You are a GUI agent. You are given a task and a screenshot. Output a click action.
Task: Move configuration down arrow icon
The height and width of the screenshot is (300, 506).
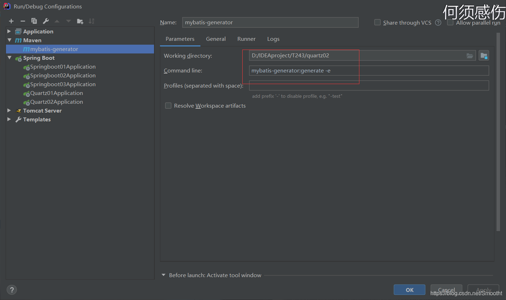pyautogui.click(x=69, y=21)
